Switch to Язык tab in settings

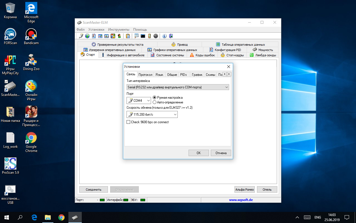(x=159, y=75)
